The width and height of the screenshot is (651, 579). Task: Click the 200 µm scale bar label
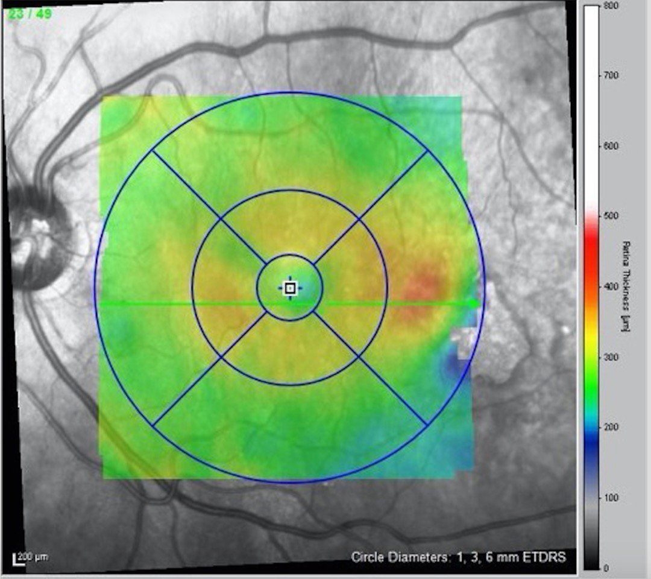pos(34,557)
